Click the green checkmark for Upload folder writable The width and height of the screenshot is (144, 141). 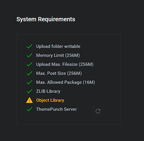pyautogui.click(x=30, y=46)
